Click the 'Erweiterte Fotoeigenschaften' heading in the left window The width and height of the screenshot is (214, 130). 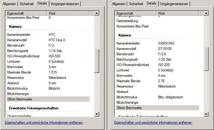click(x=34, y=108)
